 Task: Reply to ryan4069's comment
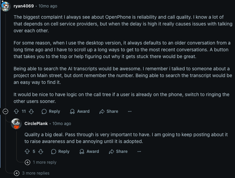click(51, 111)
